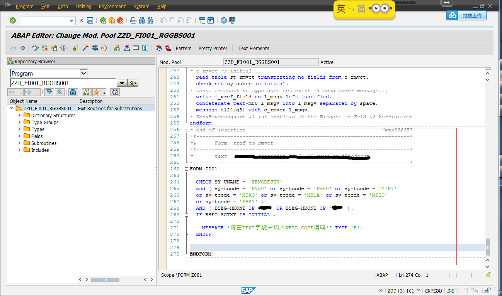Click the Save icon in the standard toolbar

pos(90,20)
